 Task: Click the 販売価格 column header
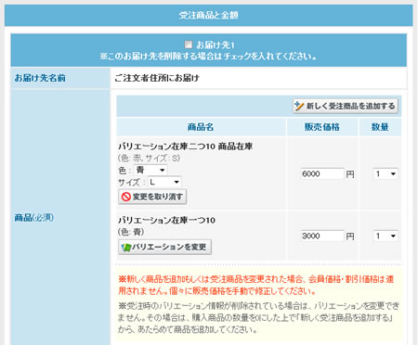322,127
